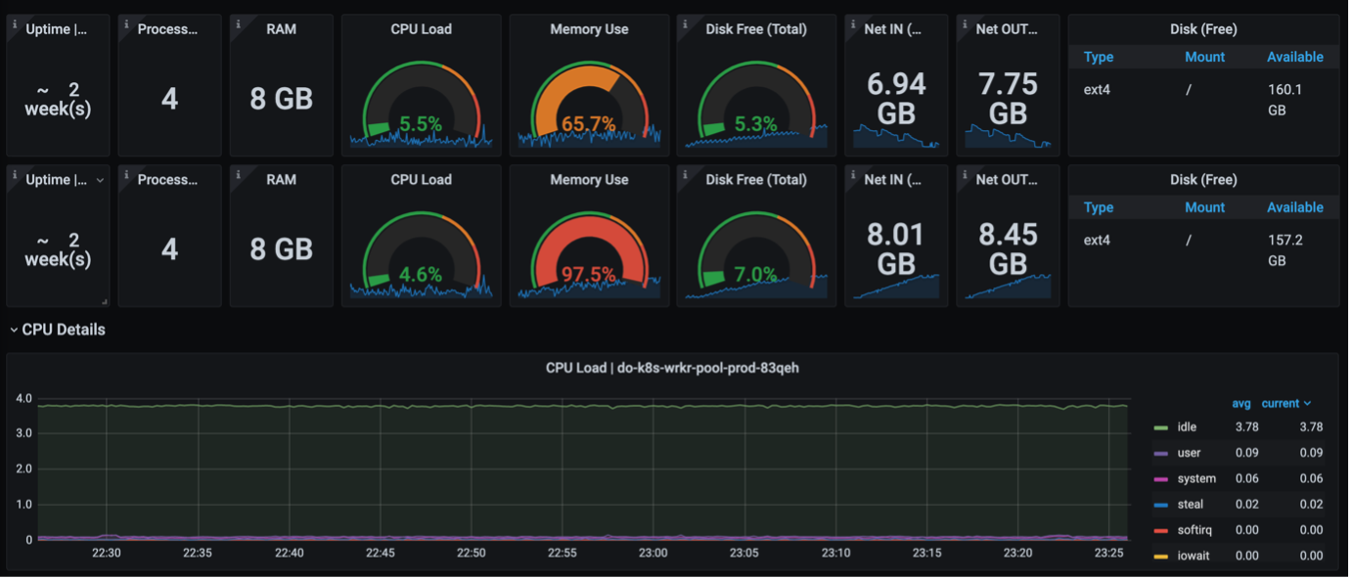
Task: Select the iowait legend label
Action: coord(1193,556)
